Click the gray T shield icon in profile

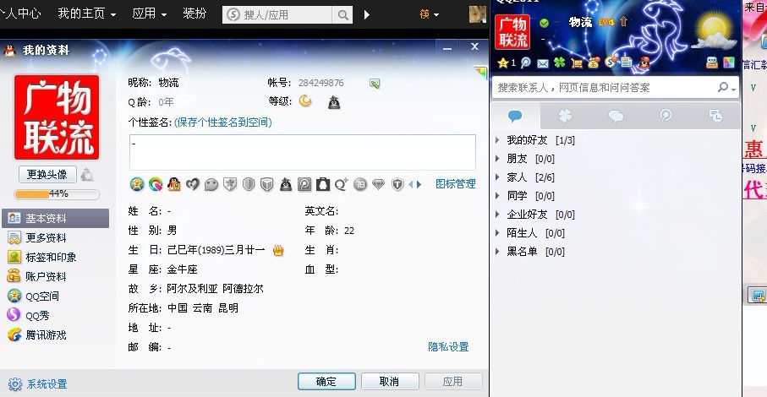click(x=397, y=184)
